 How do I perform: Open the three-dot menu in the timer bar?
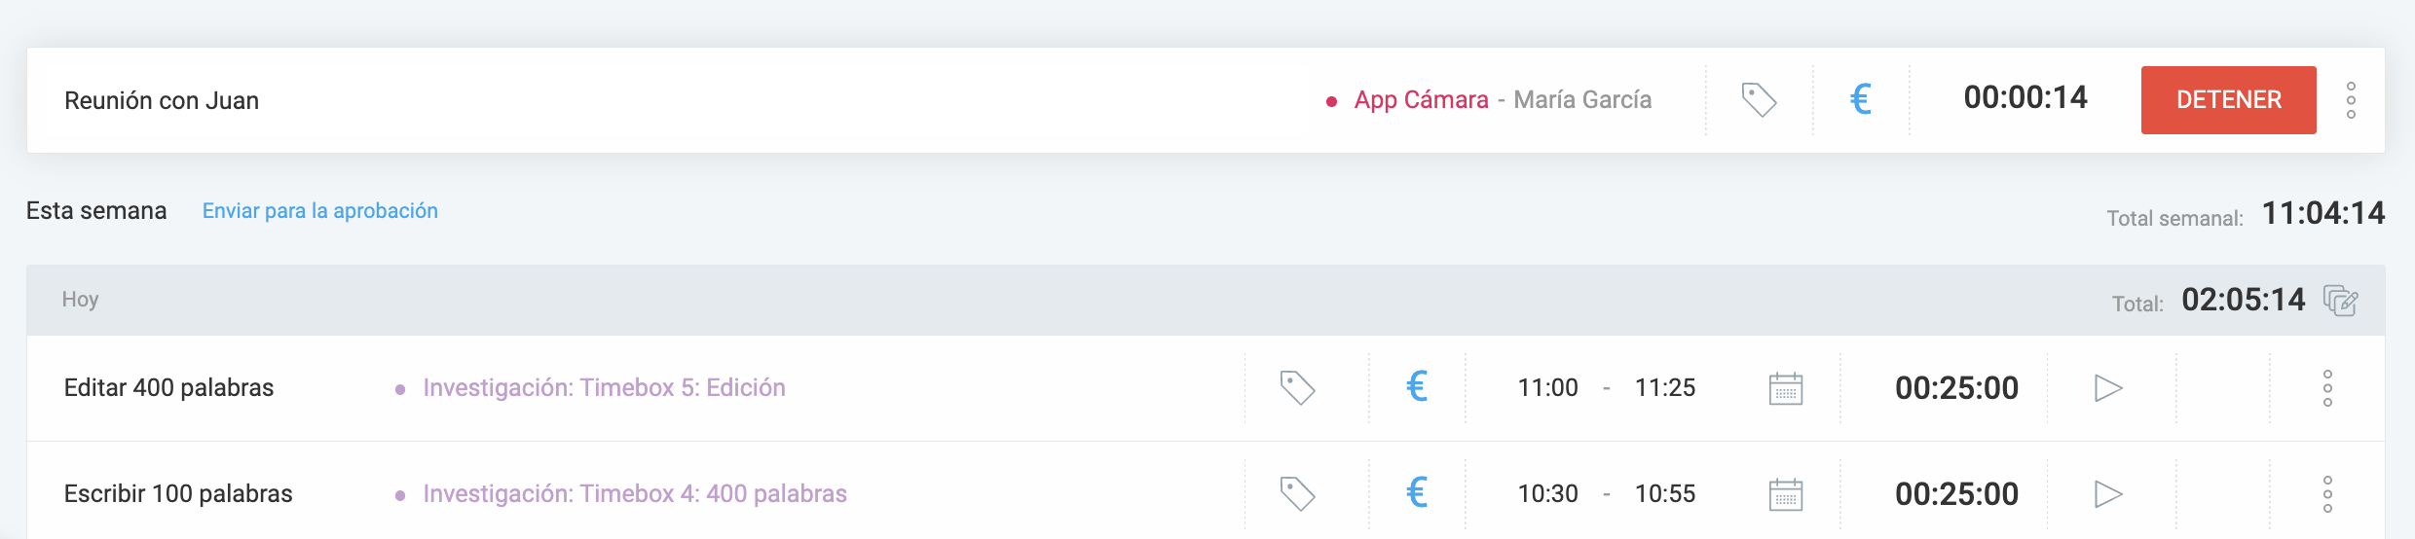point(2351,100)
